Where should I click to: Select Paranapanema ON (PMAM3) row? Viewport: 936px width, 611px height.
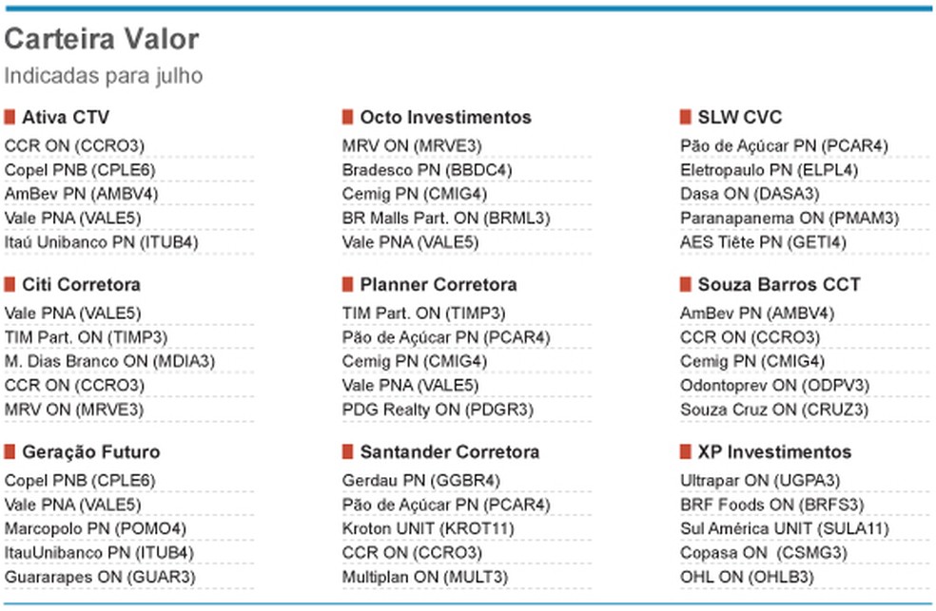[790, 219]
